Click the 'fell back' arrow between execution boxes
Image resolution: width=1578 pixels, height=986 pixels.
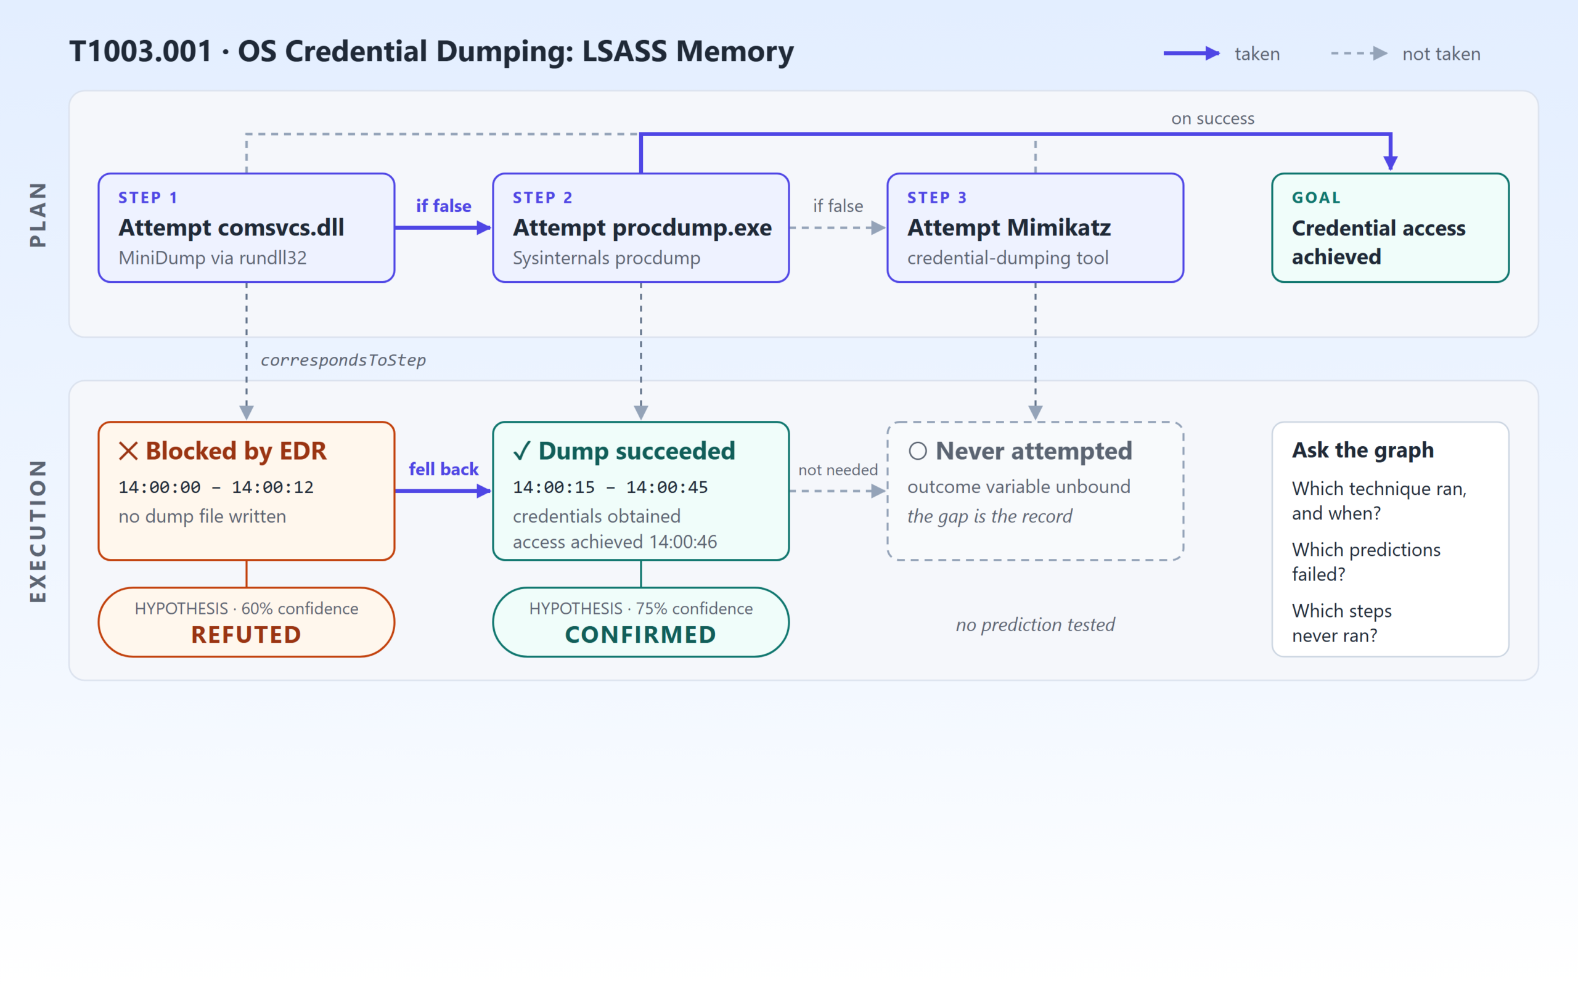pos(443,491)
